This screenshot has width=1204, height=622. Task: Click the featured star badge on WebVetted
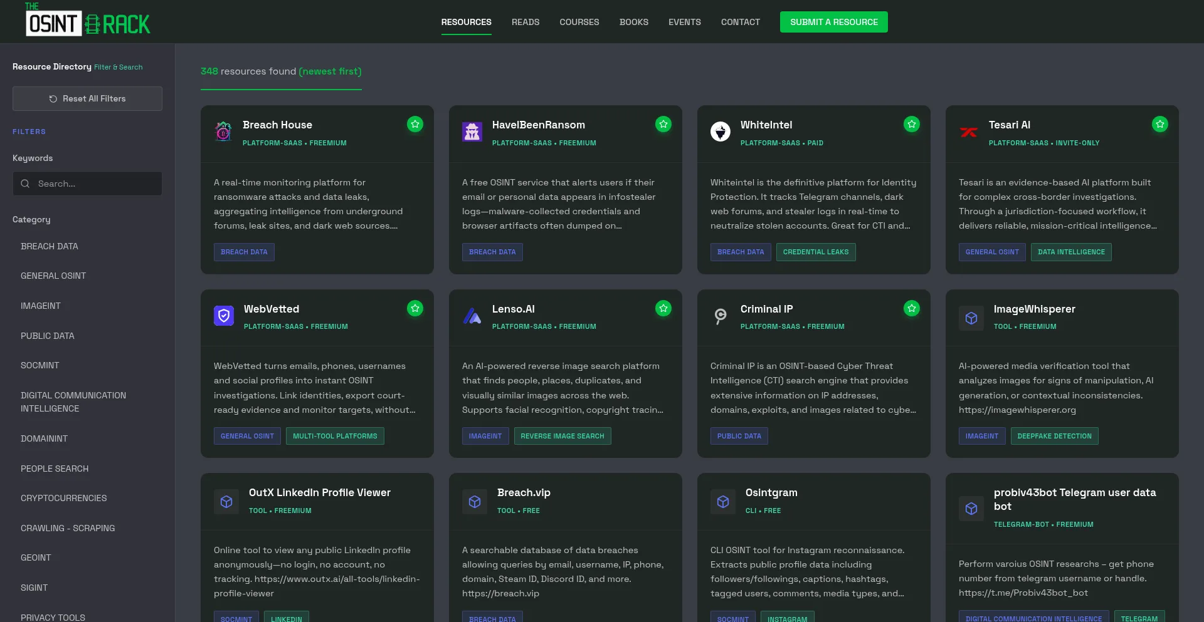[415, 308]
